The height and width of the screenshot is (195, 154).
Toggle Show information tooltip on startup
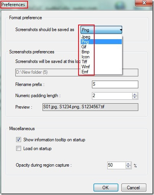tap(18, 139)
